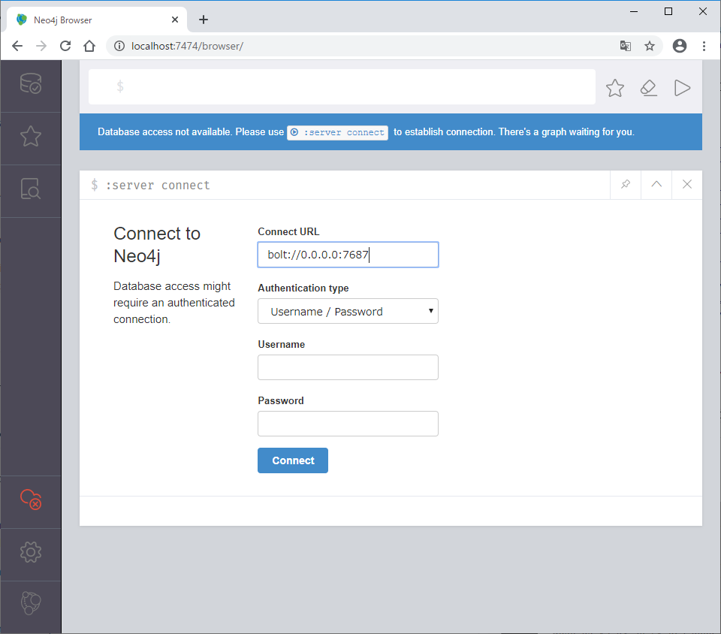Click the ':server connect' frame command text
The width and height of the screenshot is (721, 634).
click(158, 186)
